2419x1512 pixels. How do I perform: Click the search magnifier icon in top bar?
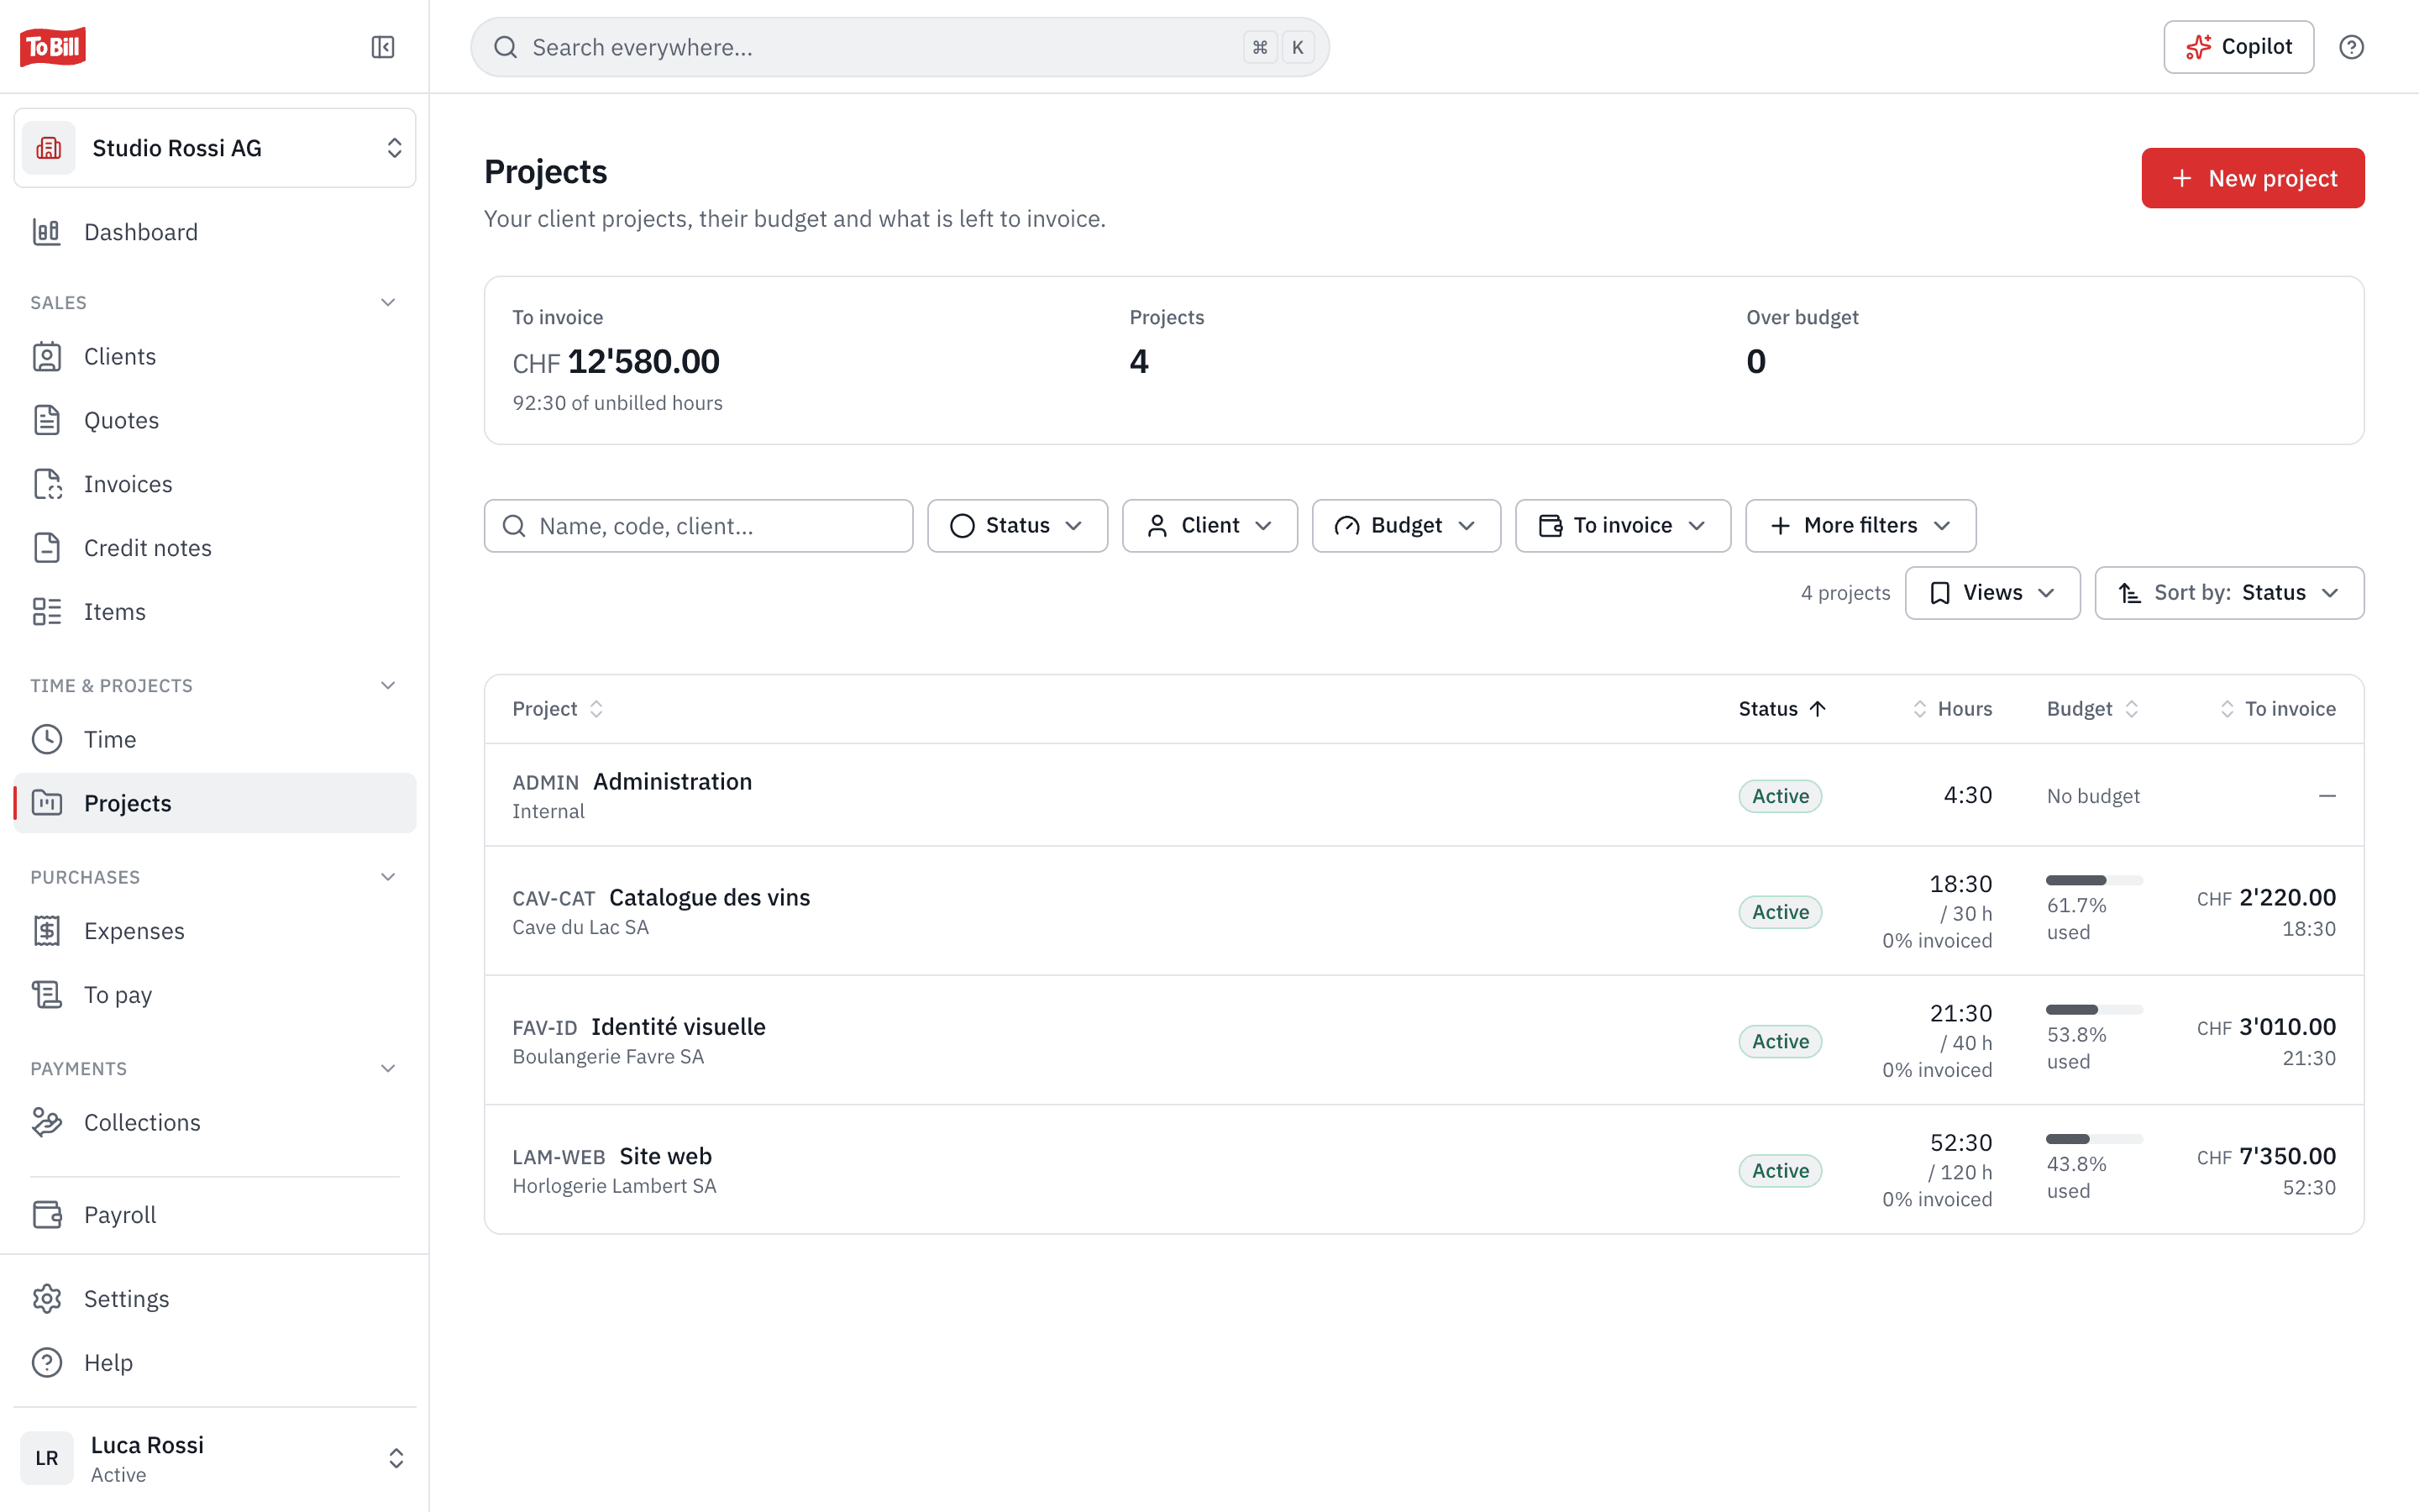point(506,47)
